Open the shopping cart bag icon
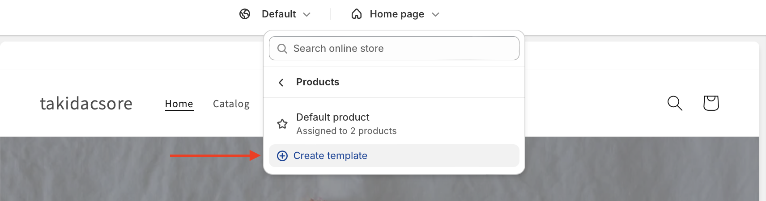Screen dimensions: 766x201 711,103
